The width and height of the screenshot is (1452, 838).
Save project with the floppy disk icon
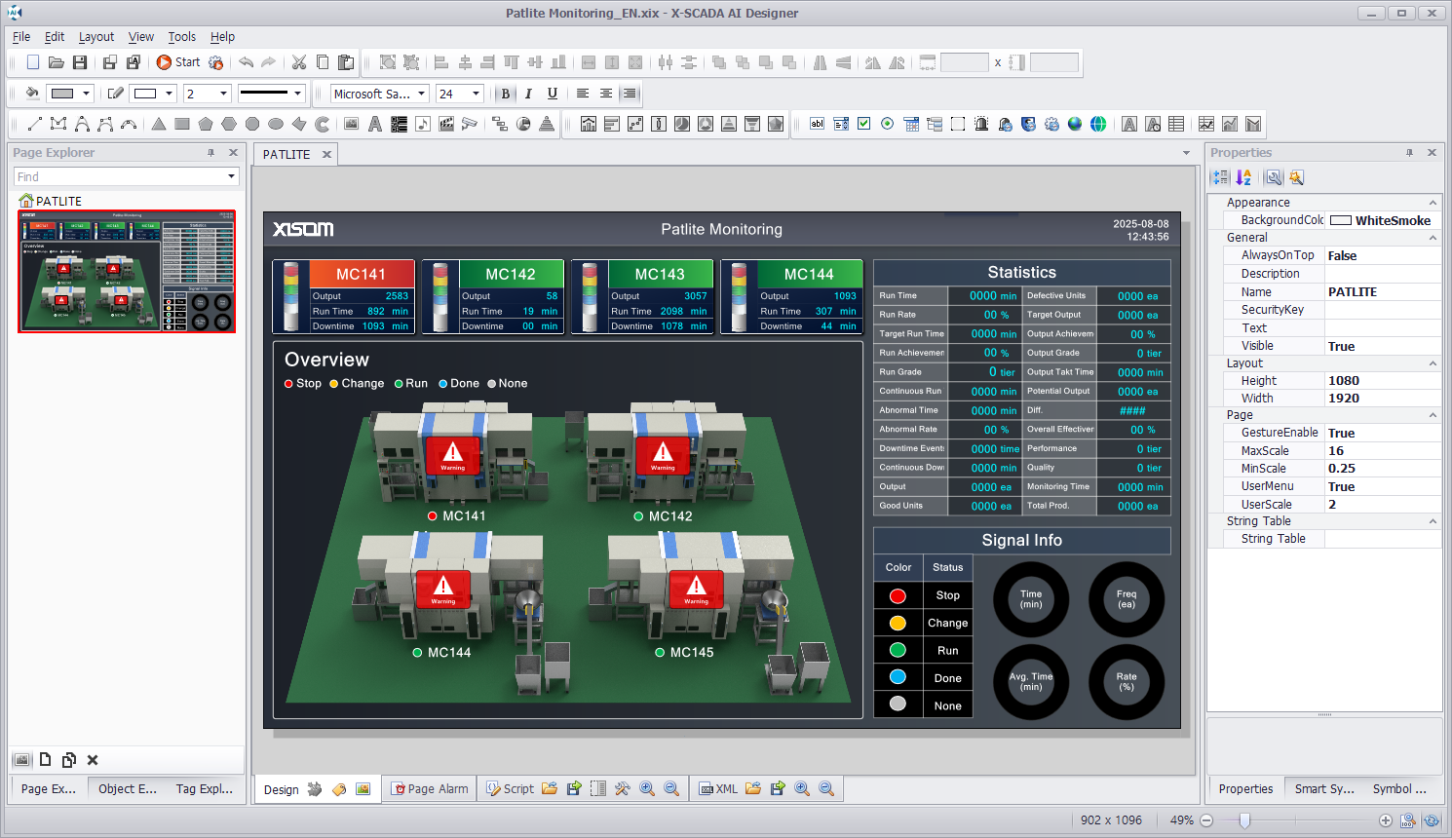click(x=80, y=62)
